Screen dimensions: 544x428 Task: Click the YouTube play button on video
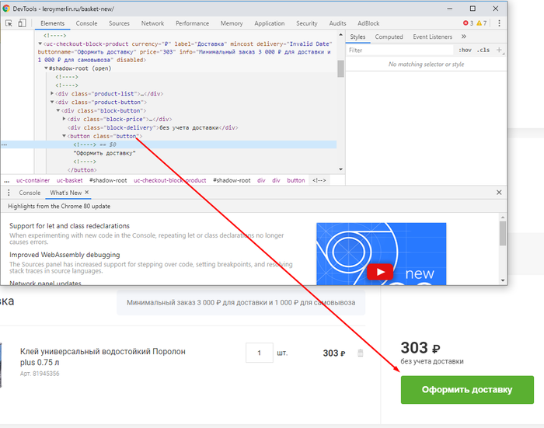click(x=379, y=272)
